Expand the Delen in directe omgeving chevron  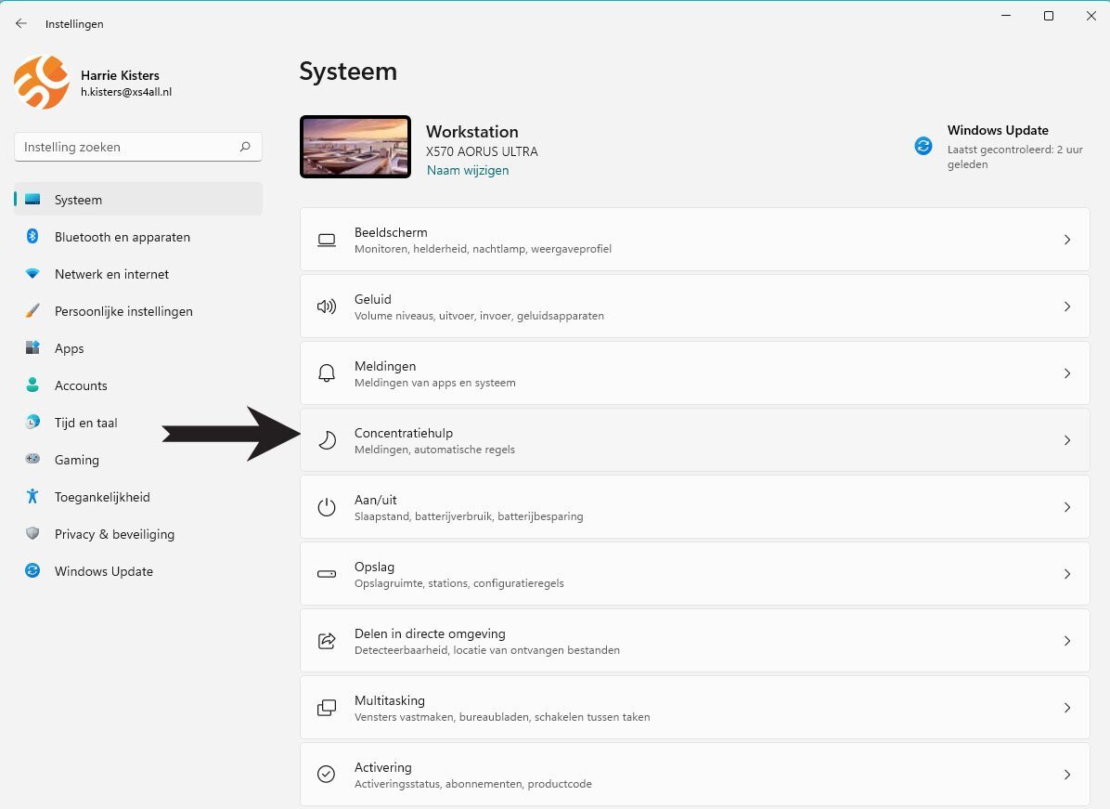[1066, 641]
